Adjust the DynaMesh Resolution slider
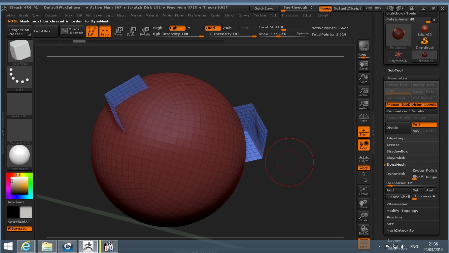Image resolution: width=449 pixels, height=253 pixels. pyautogui.click(x=411, y=183)
